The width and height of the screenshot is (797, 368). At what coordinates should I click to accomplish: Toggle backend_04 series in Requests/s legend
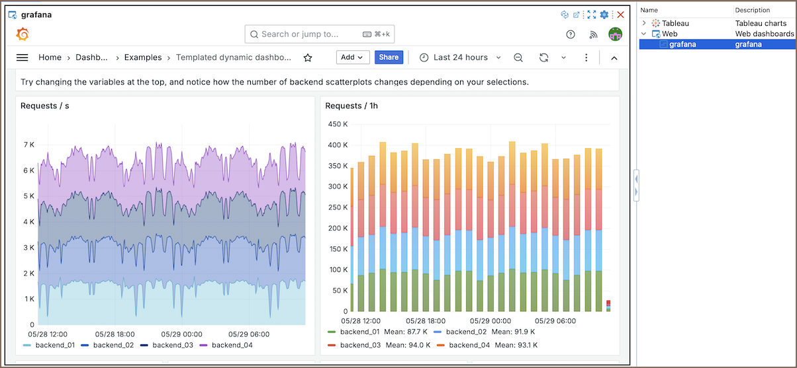(x=232, y=345)
